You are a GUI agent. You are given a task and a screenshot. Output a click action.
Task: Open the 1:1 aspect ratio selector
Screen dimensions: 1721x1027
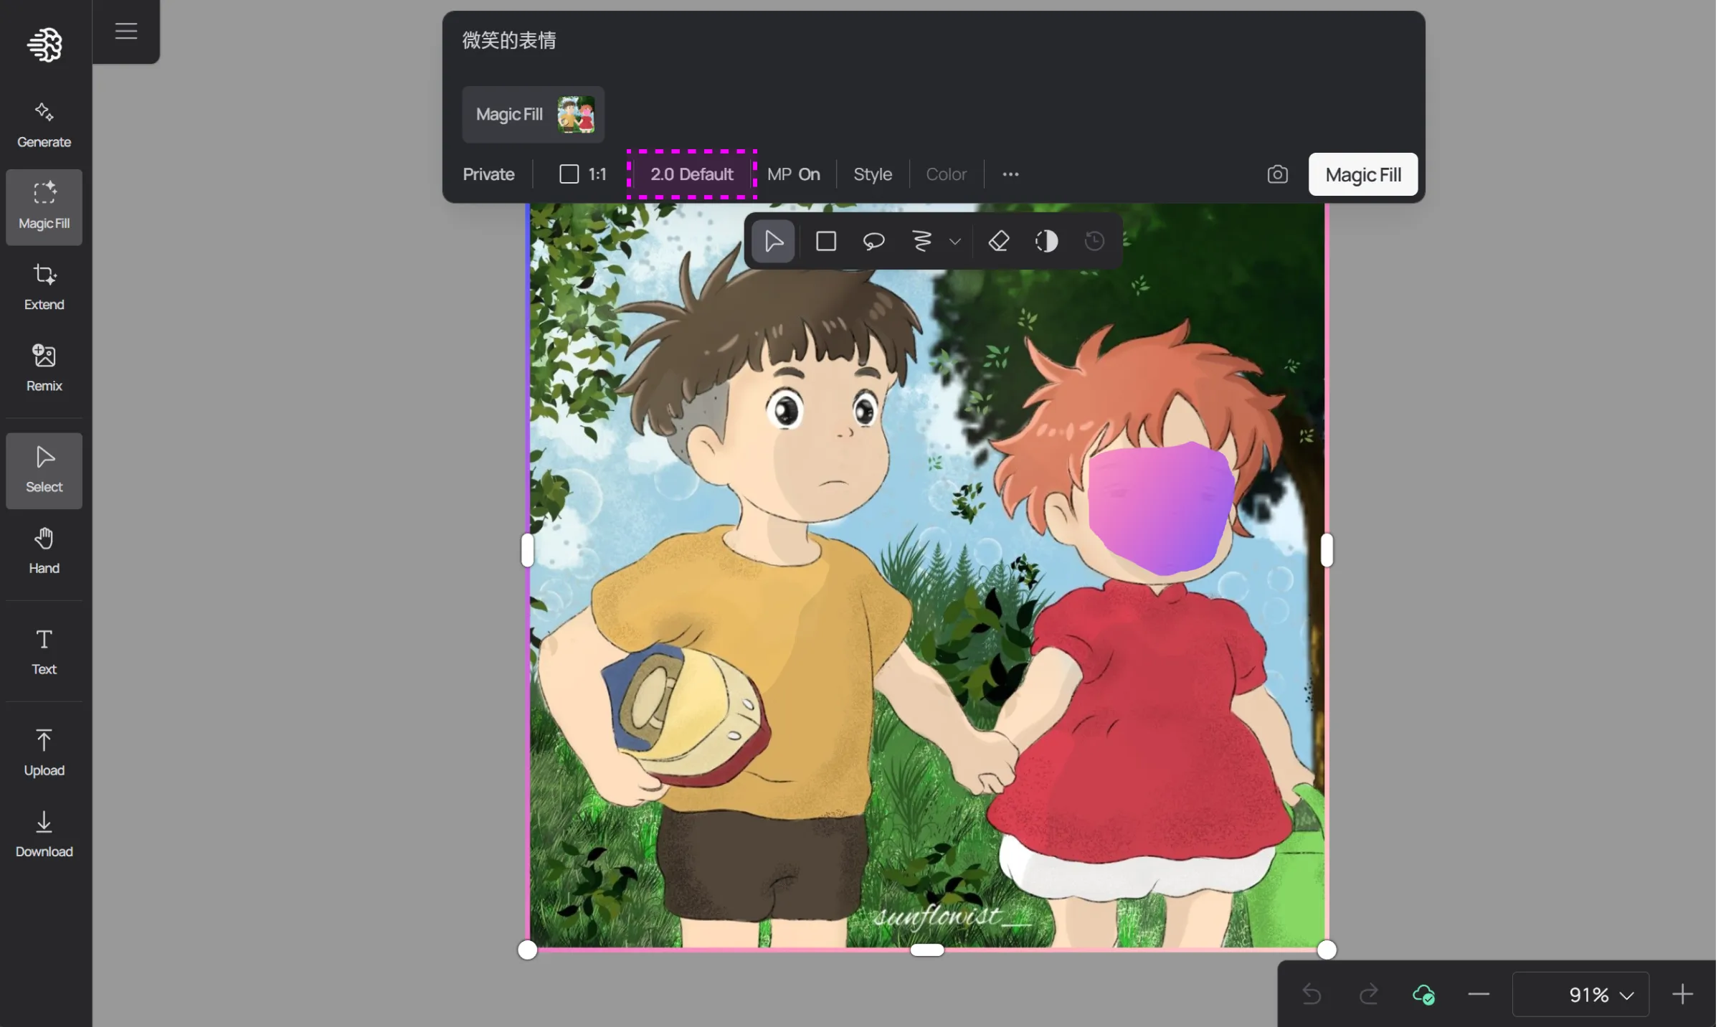click(x=582, y=174)
